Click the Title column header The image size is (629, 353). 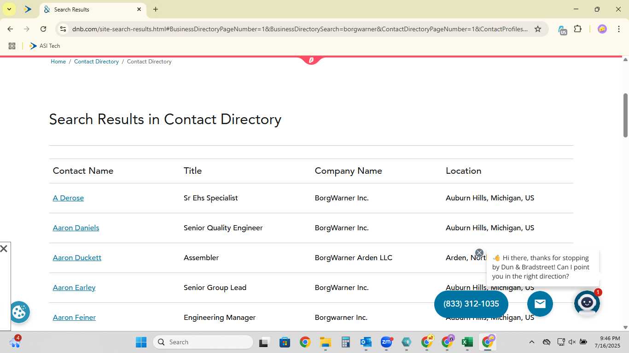click(192, 171)
